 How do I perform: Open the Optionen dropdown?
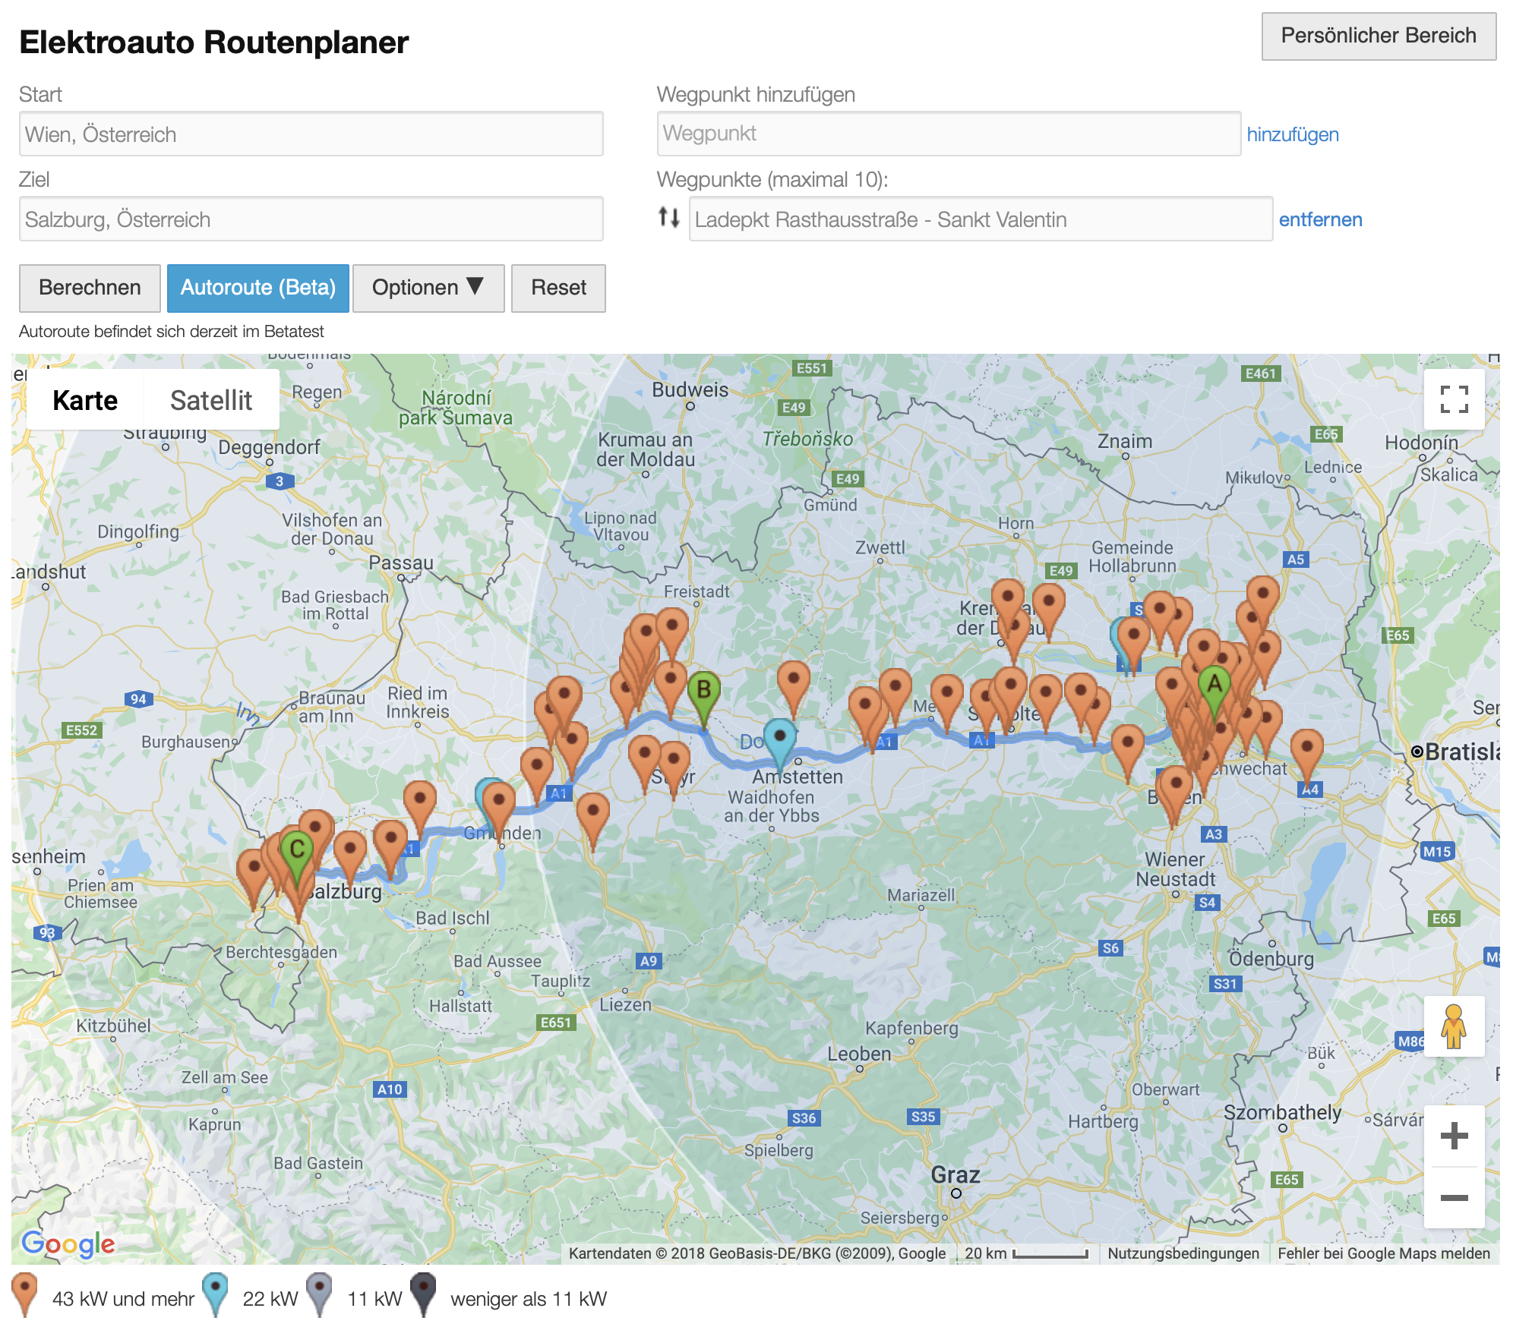[428, 288]
